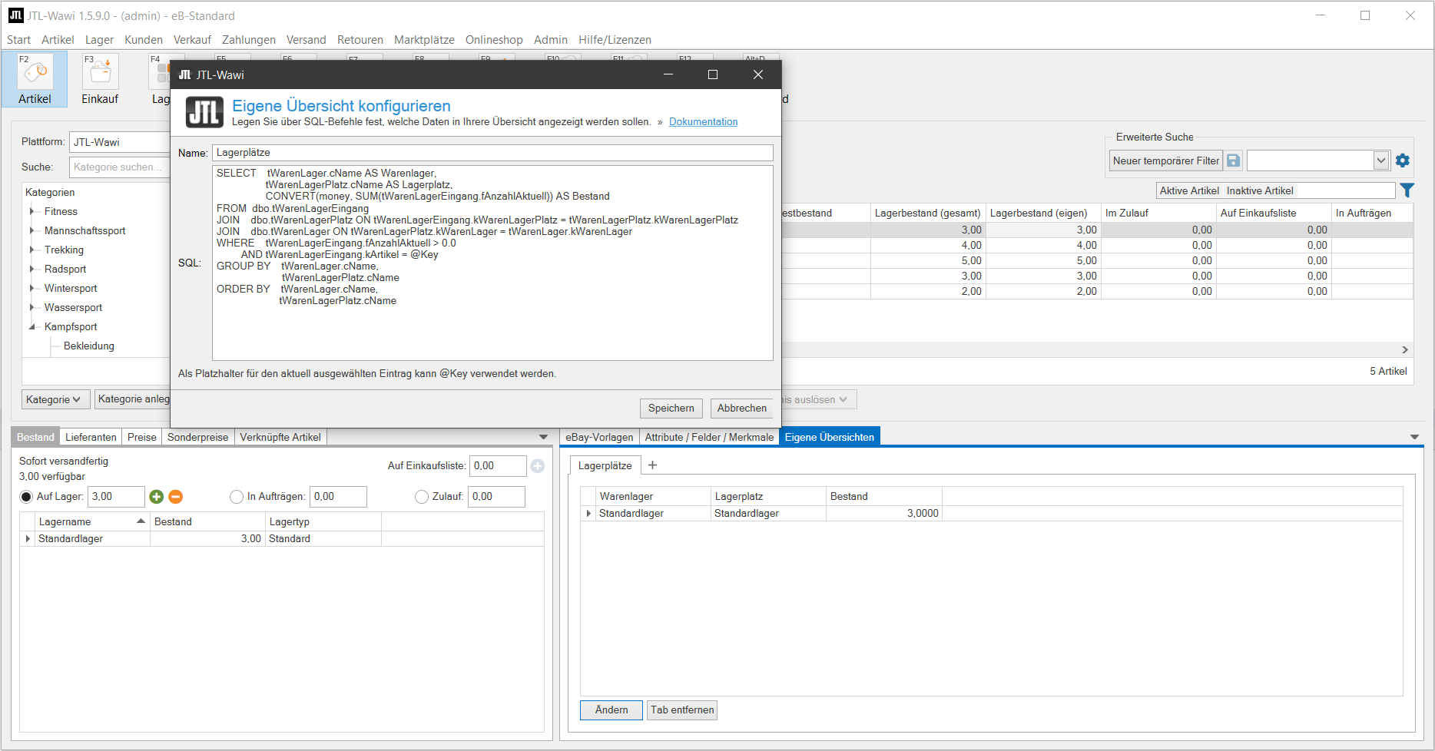The image size is (1435, 751).
Task: Switch to Attribute / Felder / Merkmale tab
Action: [x=709, y=437]
